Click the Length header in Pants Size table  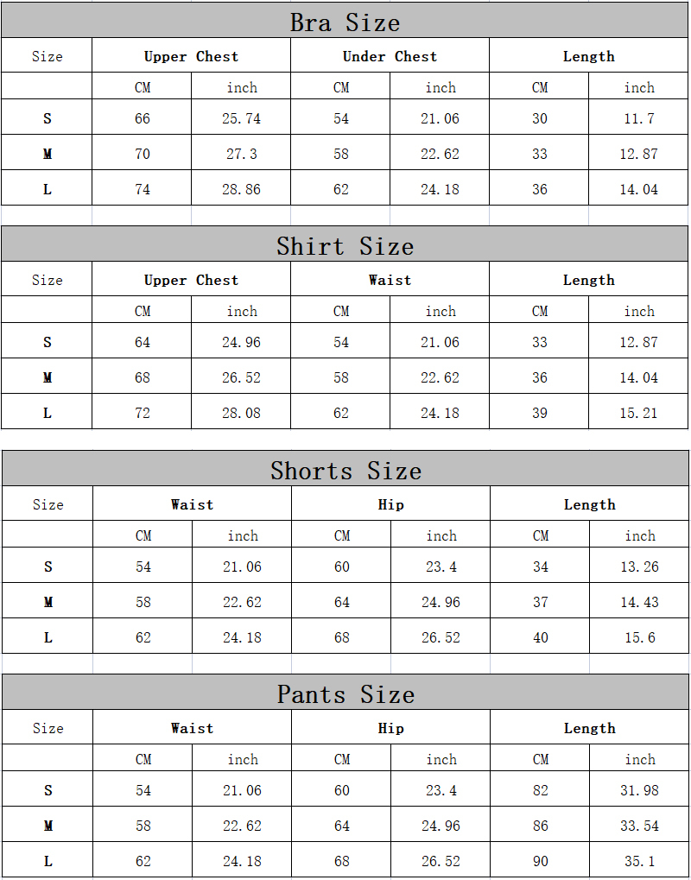(589, 727)
